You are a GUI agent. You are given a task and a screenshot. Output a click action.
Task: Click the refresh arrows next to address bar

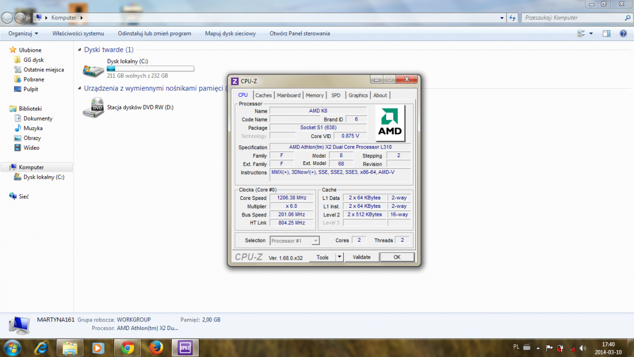coord(512,17)
